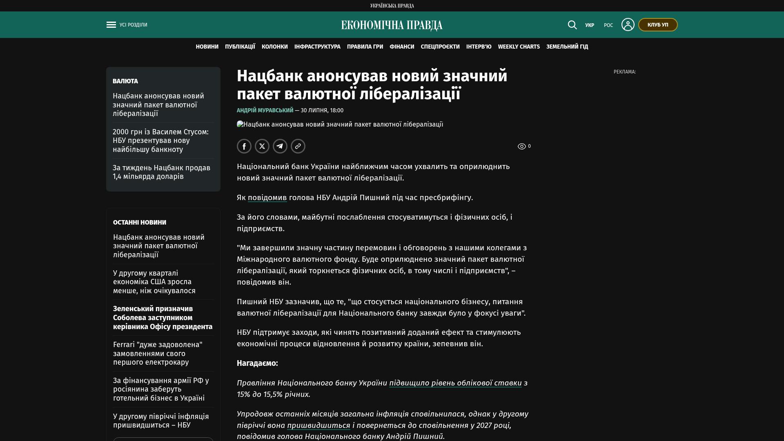
Task: Click the date '30 ЛИПНЯ, 18:00'
Action: point(322,110)
